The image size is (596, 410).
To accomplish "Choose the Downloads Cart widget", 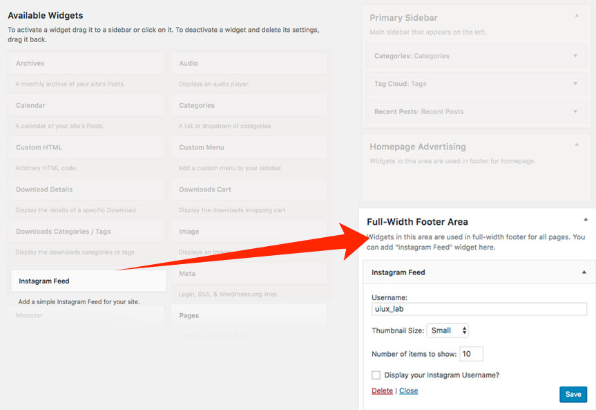I will pyautogui.click(x=249, y=189).
